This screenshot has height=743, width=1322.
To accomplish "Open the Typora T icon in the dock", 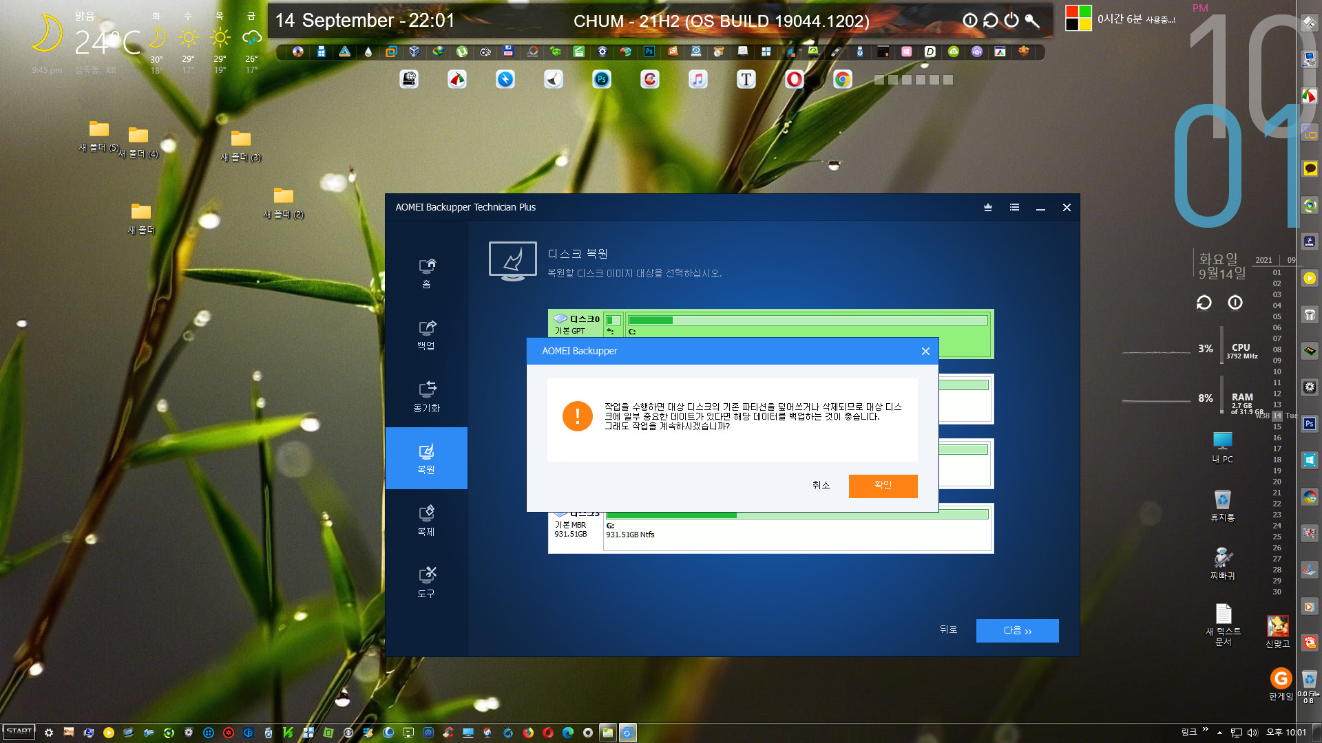I will 746,80.
